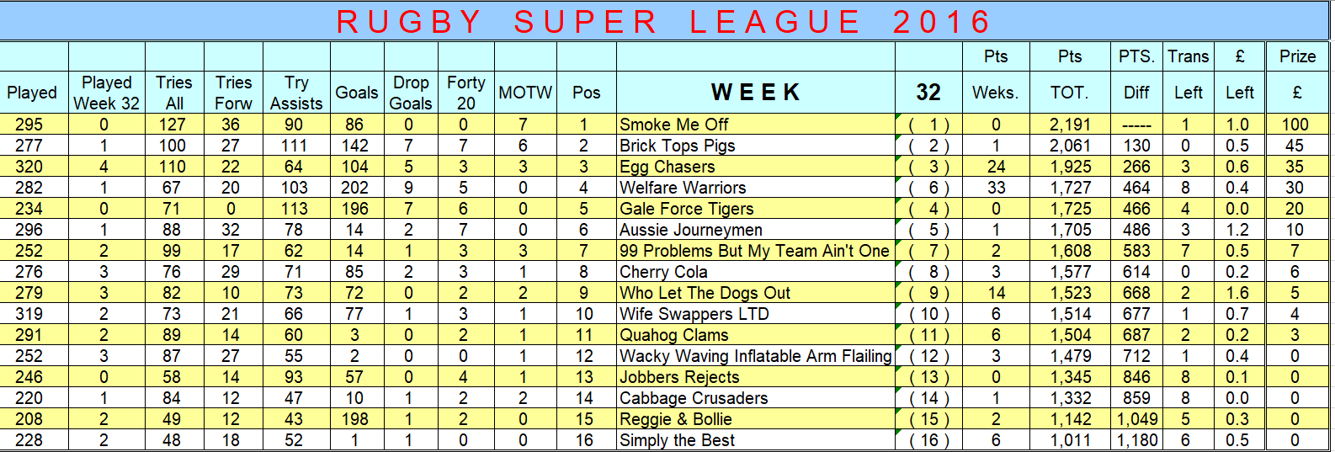This screenshot has height=452, width=1335.
Task: Select Egg Chasers total points 1,925
Action: (x=1070, y=167)
